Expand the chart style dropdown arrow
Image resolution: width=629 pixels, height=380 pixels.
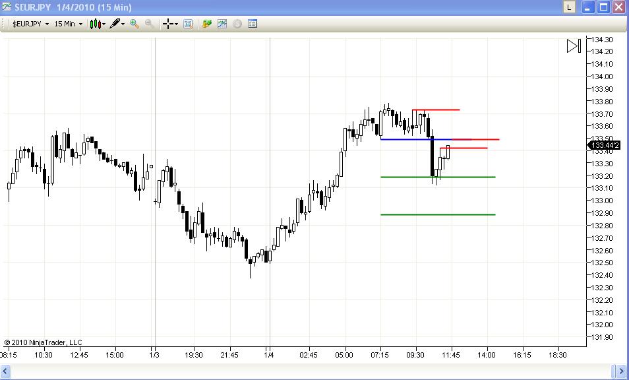[x=104, y=24]
